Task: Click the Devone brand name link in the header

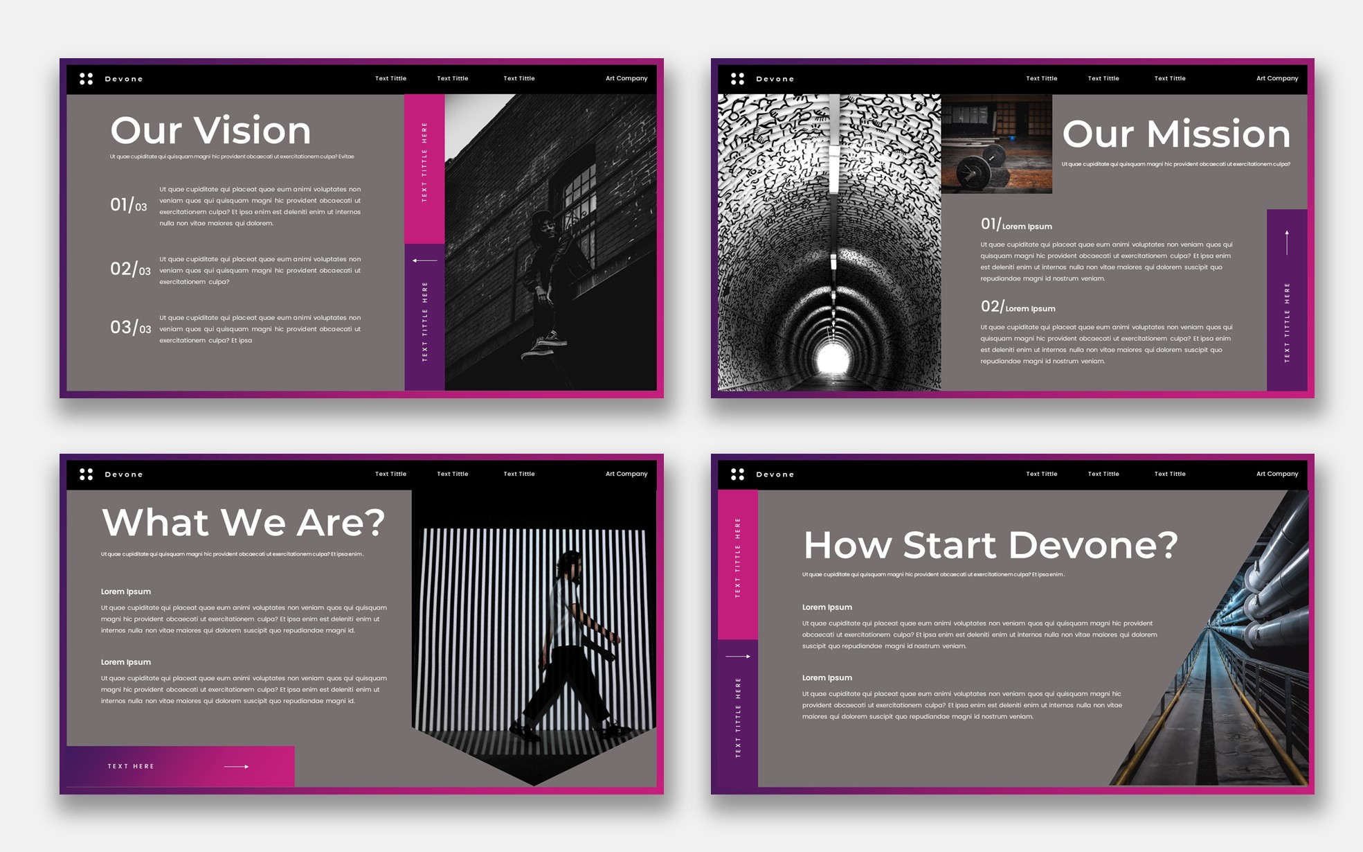Action: (x=123, y=78)
